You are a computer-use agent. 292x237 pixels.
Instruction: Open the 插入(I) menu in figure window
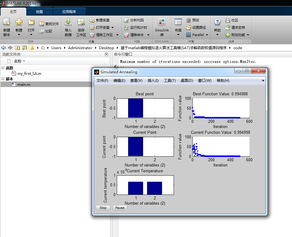pos(153,81)
